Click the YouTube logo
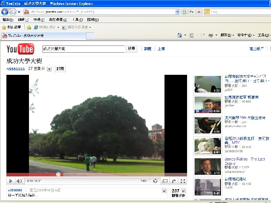Screen dimensions: 271x203 tap(20, 49)
